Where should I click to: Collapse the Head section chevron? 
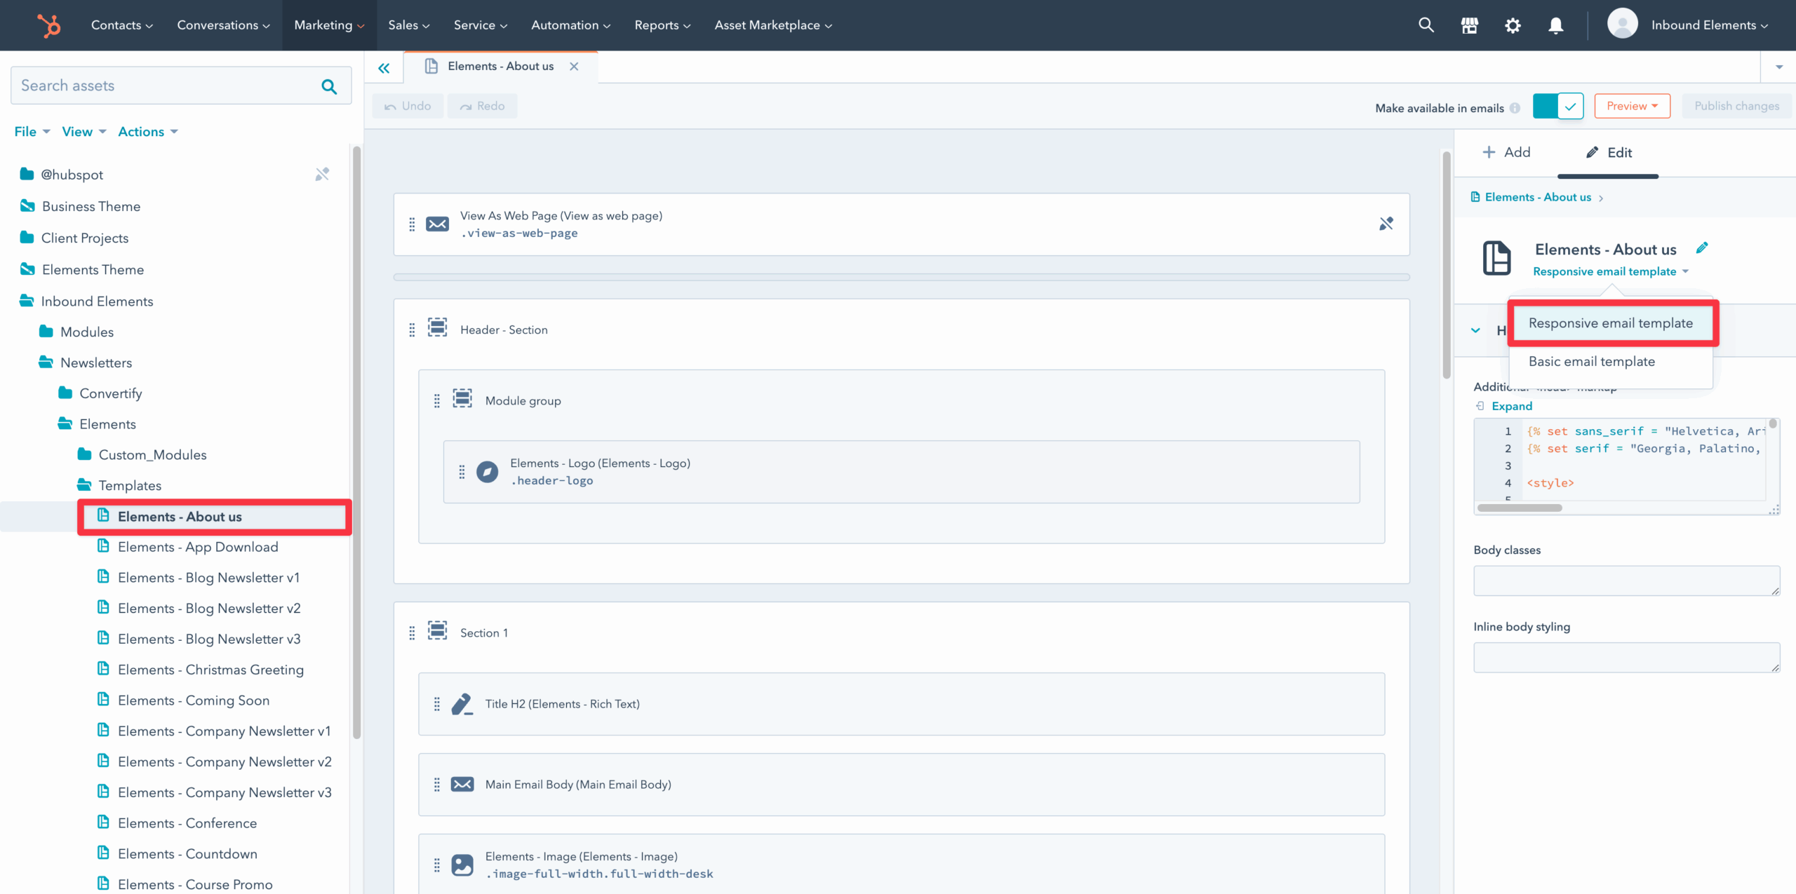[1475, 330]
